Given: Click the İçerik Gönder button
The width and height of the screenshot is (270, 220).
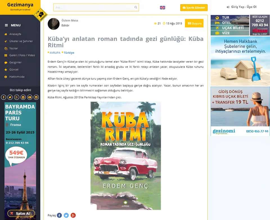Looking at the screenshot, I should pos(194,8).
